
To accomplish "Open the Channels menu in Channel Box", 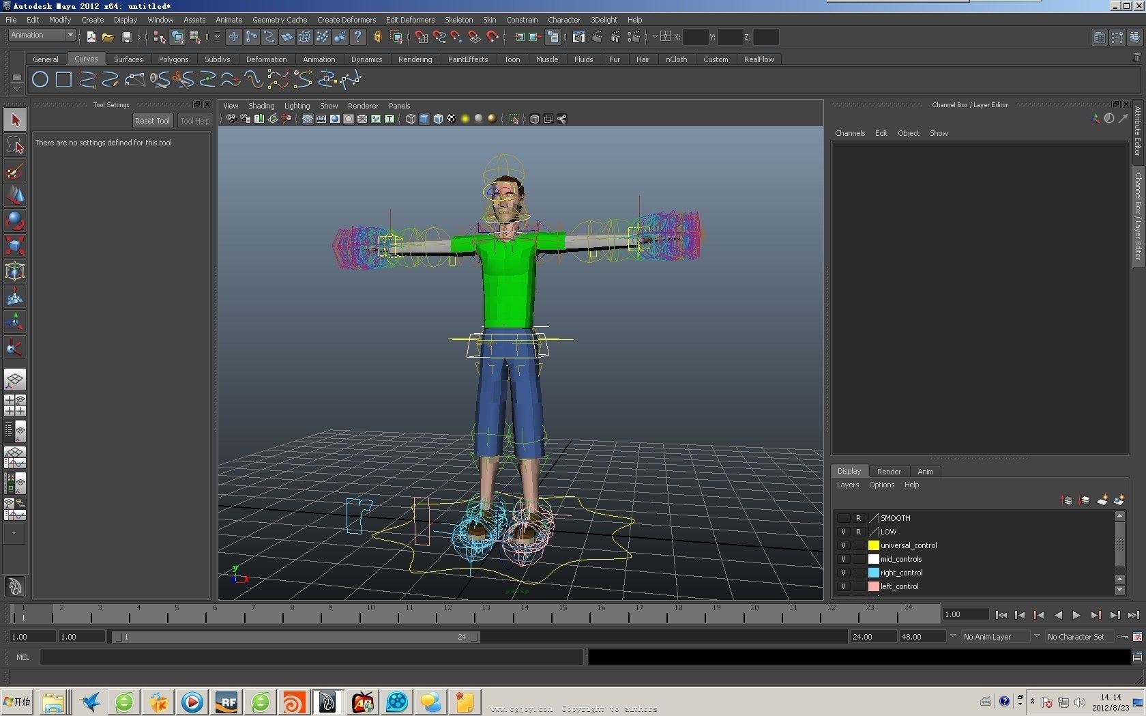I will click(x=850, y=133).
